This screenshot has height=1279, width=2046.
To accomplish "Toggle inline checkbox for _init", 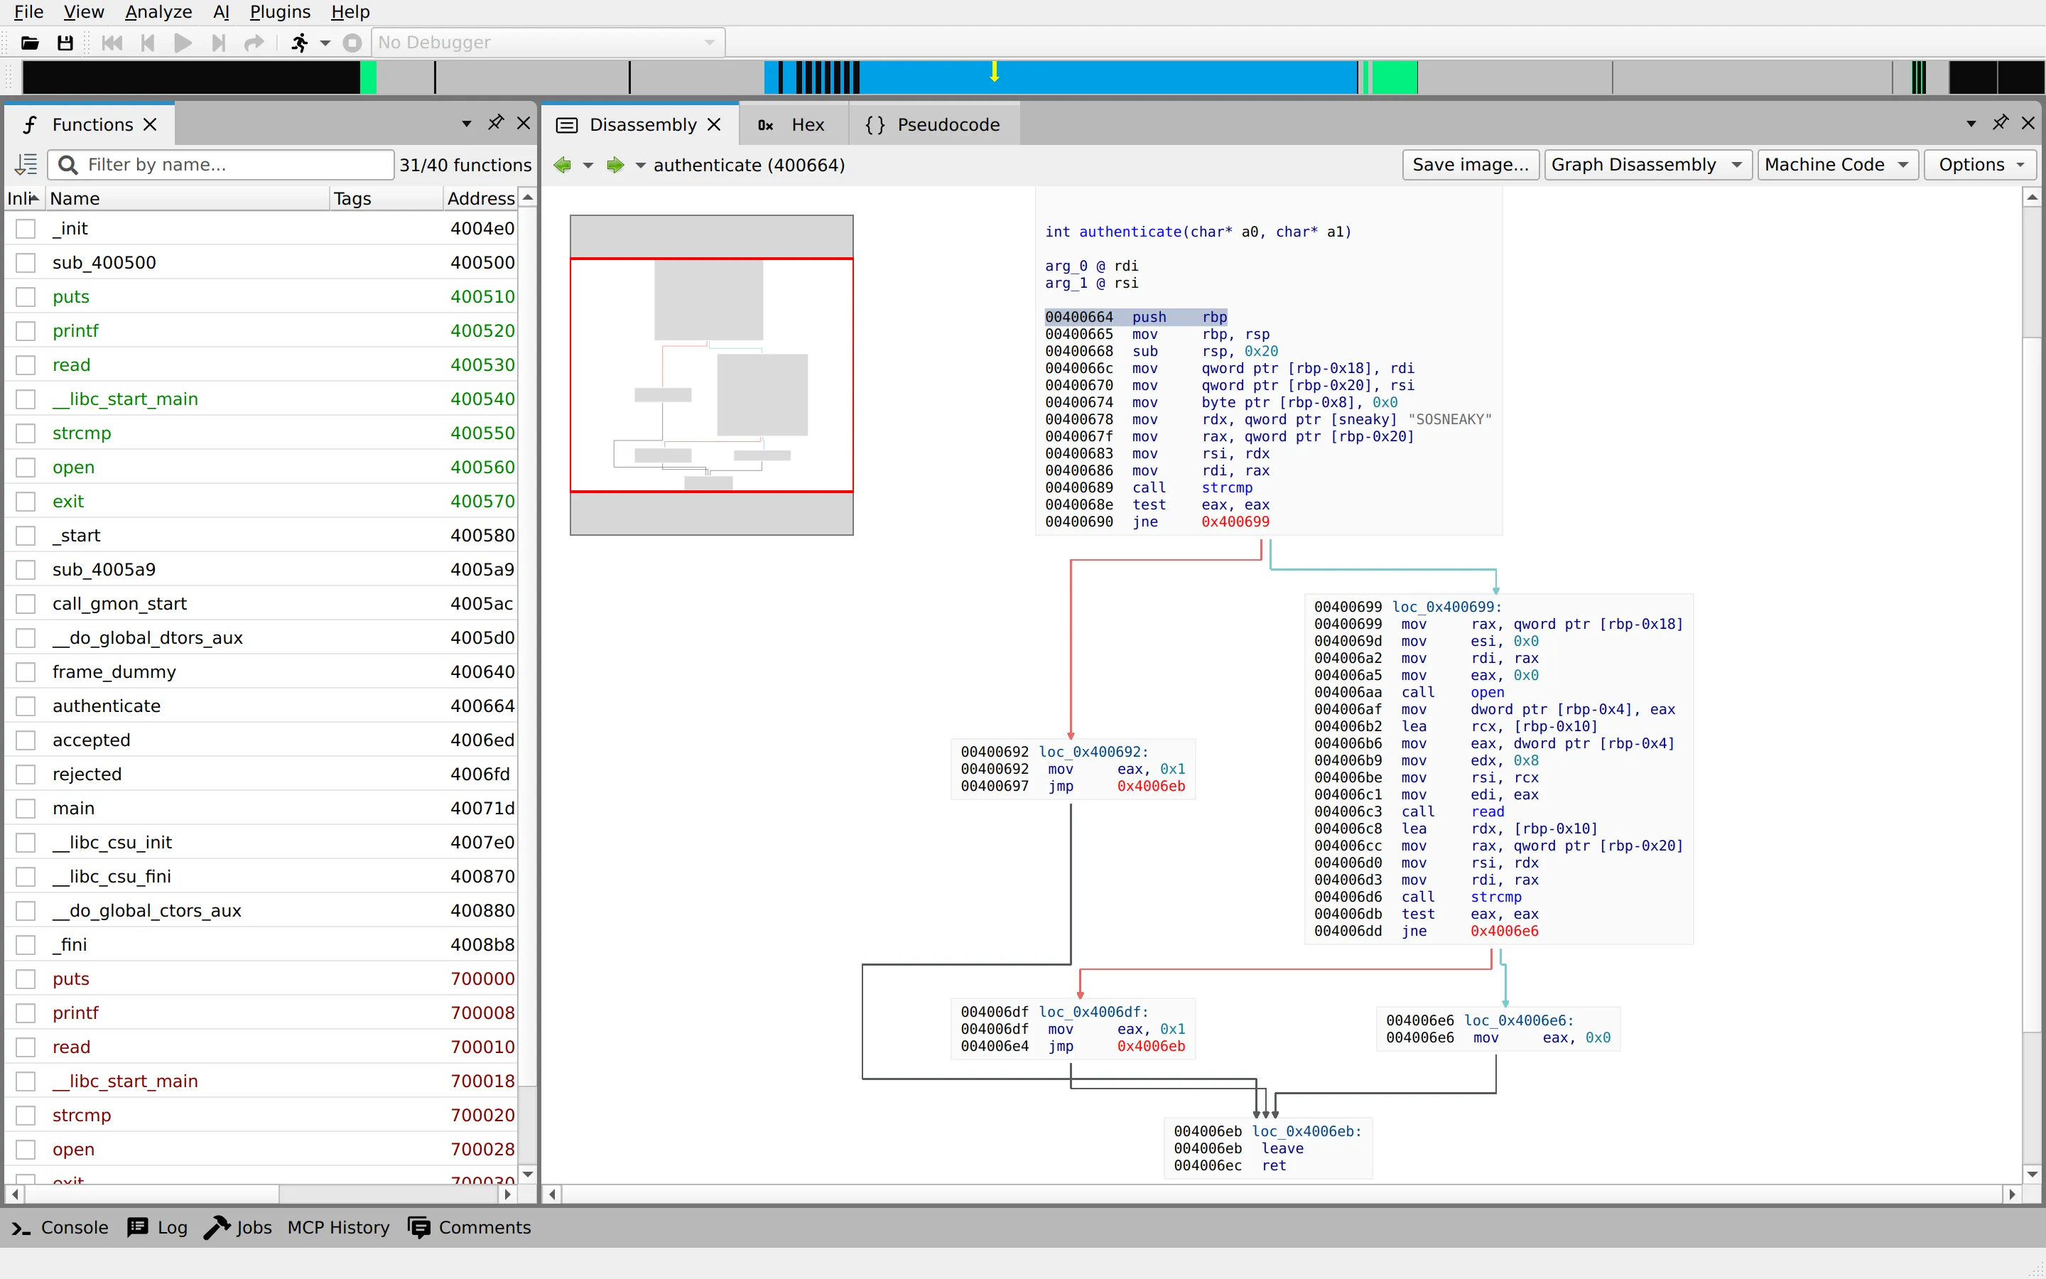I will (x=26, y=228).
